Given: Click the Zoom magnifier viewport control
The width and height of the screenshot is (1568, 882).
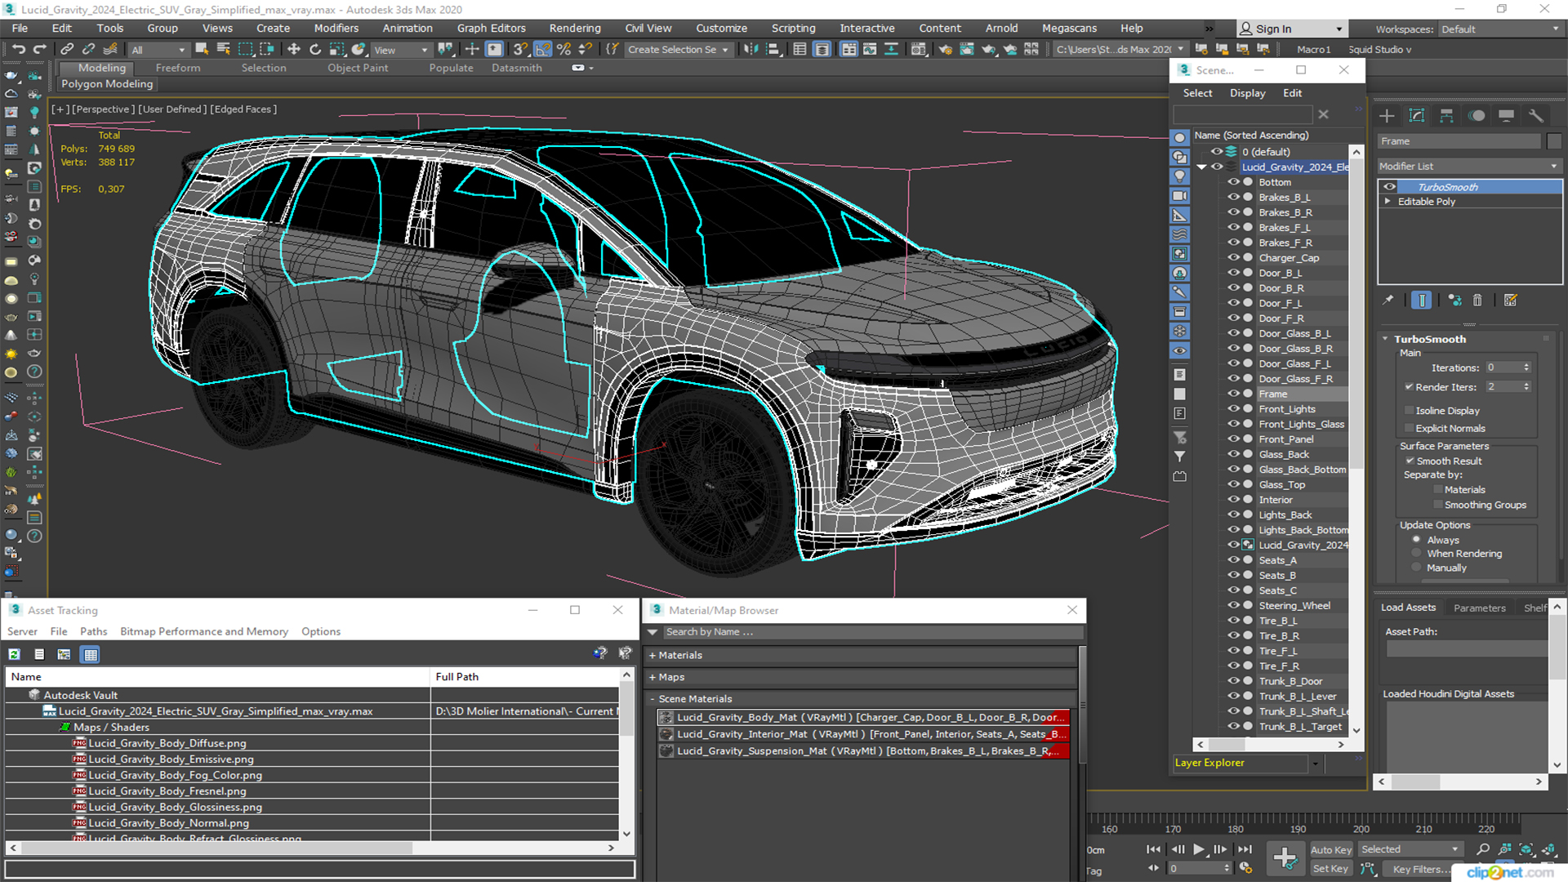Looking at the screenshot, I should coord(1483,849).
